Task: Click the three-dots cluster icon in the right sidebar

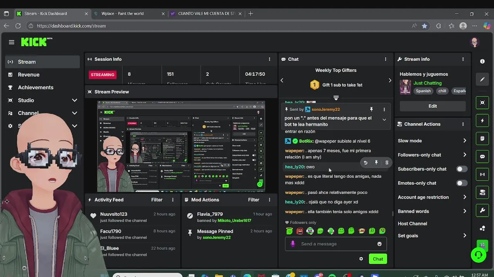Action: click(x=482, y=229)
